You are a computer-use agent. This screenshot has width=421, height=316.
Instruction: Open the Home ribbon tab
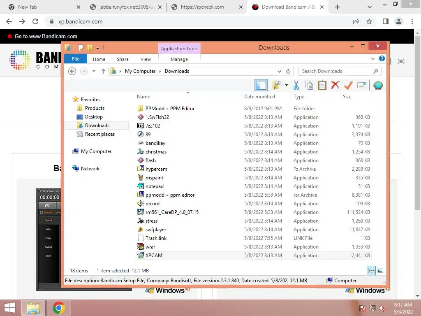coord(99,59)
